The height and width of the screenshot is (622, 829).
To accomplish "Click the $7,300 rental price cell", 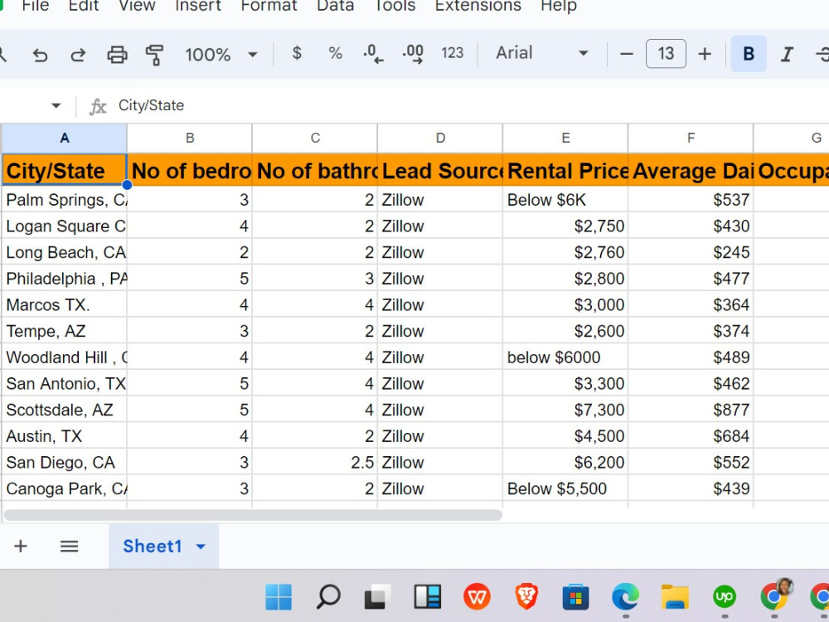I will 565,410.
